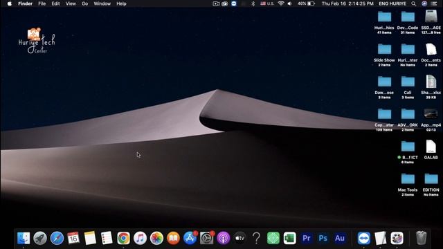Image resolution: width=443 pixels, height=249 pixels.
Task: Open the Apple TV app
Action: coord(240,238)
